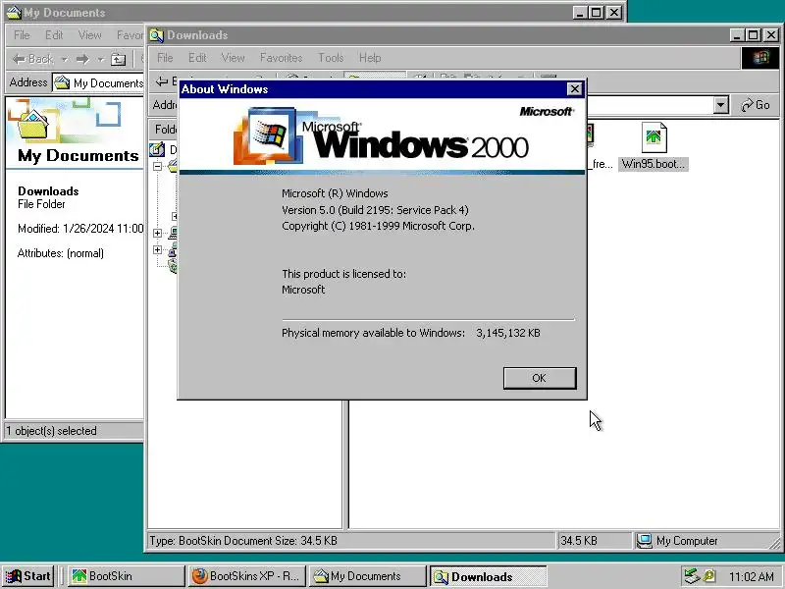The width and height of the screenshot is (785, 589).
Task: Switch to BootSkins XP Firefox taskbar button
Action: (x=246, y=576)
